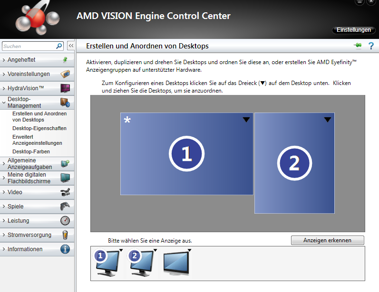Click the Spiele gamepad icon
The width and height of the screenshot is (379, 292).
tap(65, 207)
